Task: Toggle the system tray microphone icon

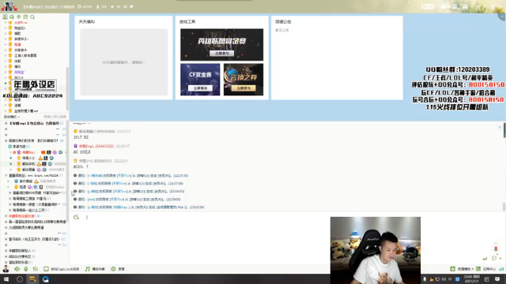Action: click(x=425, y=279)
